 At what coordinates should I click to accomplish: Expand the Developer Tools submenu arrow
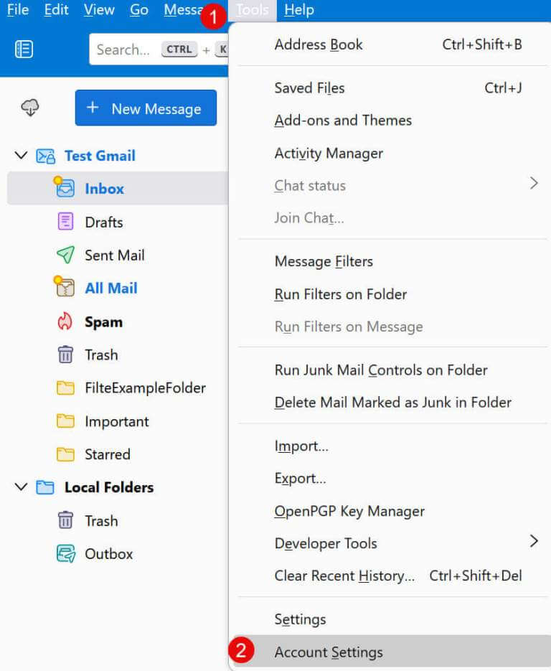pyautogui.click(x=534, y=541)
